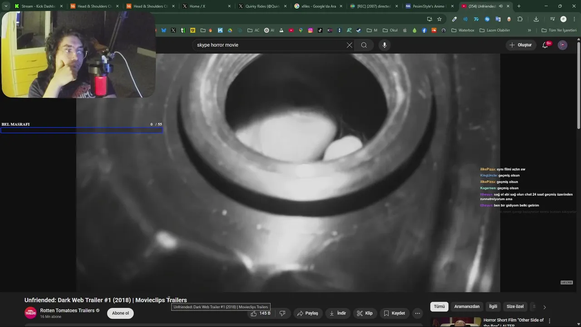This screenshot has height=327, width=581.
Task: Select the İlgili filter chip
Action: [493, 307]
